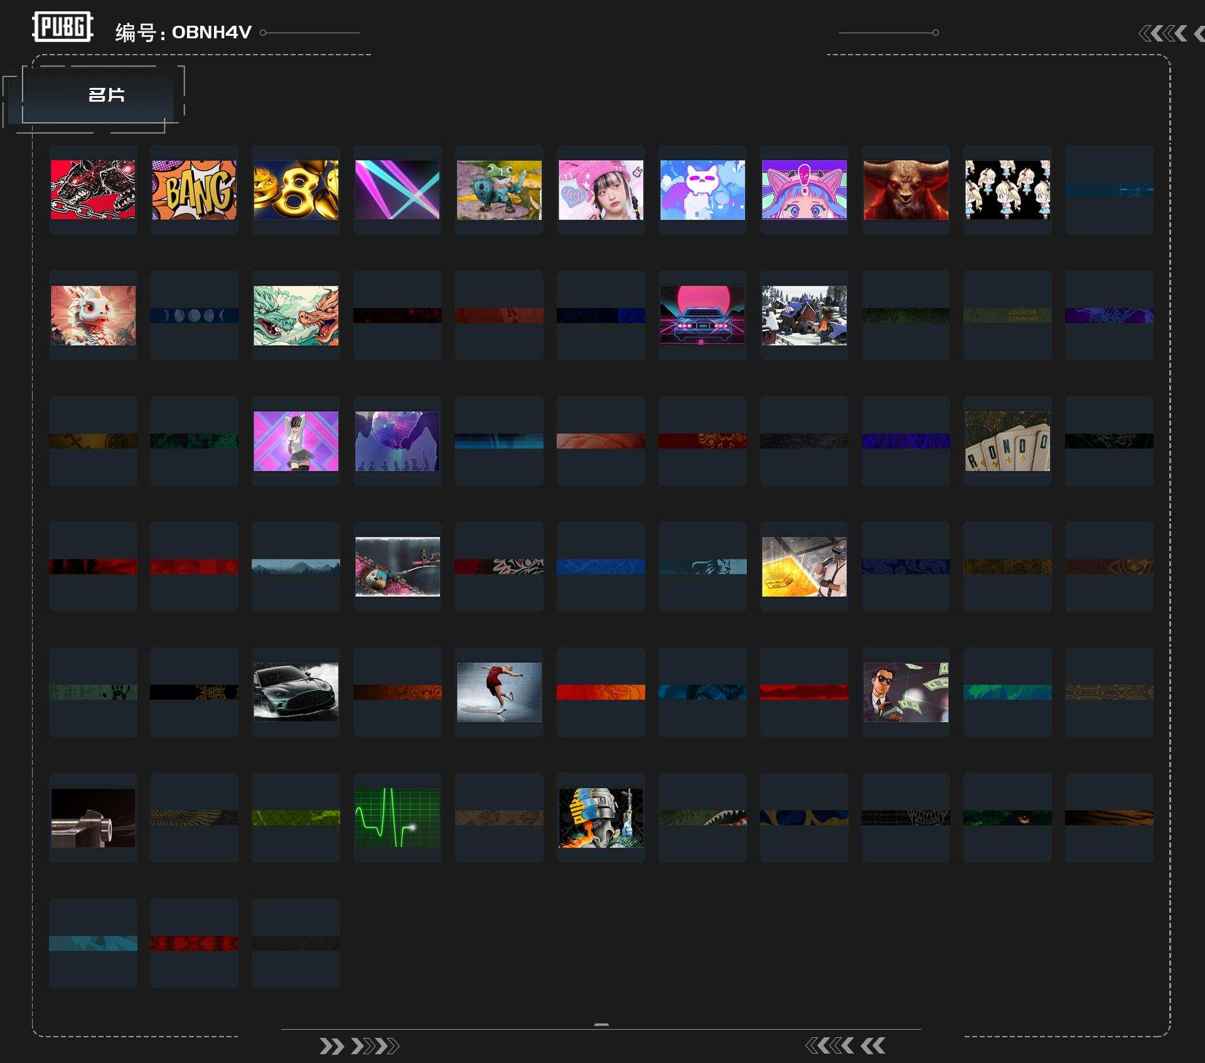Pick the colorful helmet skull nameplate
The image size is (1205, 1063).
(601, 817)
